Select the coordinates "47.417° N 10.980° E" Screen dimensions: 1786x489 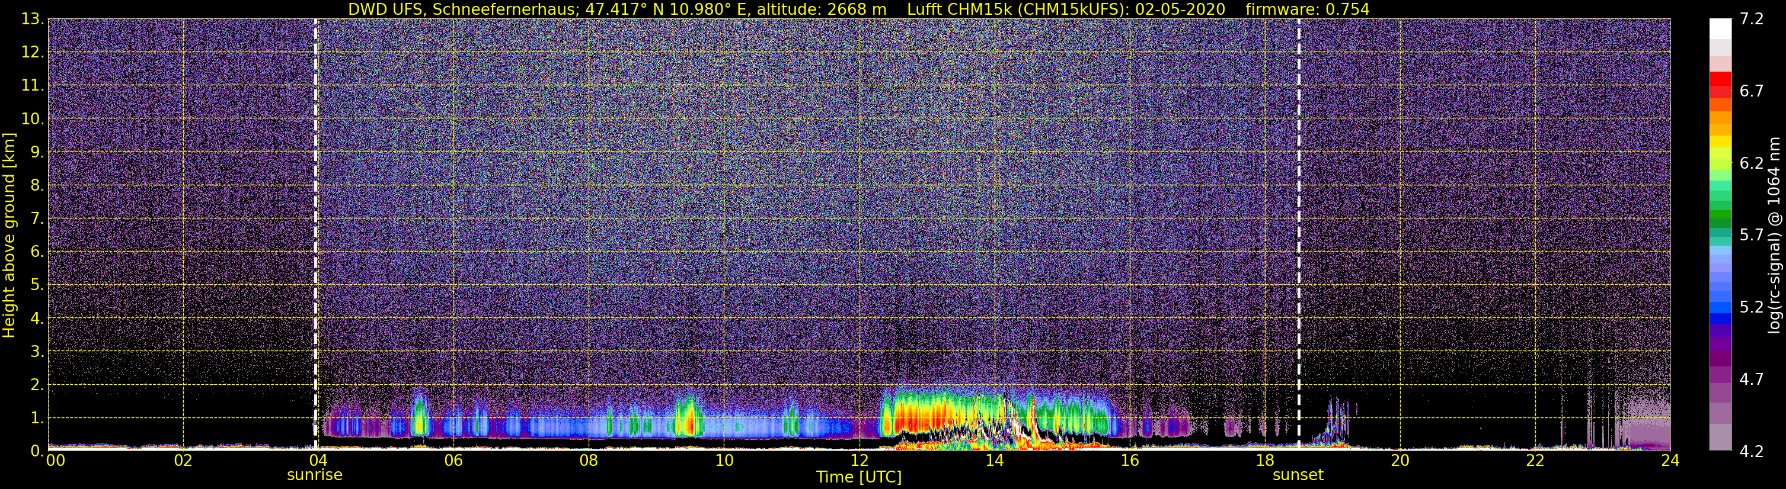point(666,9)
